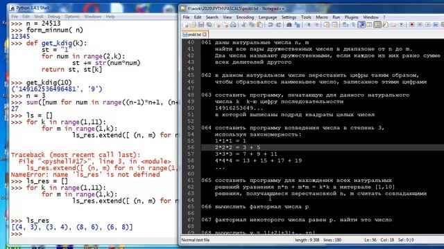
Task: Open Debug menu in Python Shell
Action: (54, 17)
